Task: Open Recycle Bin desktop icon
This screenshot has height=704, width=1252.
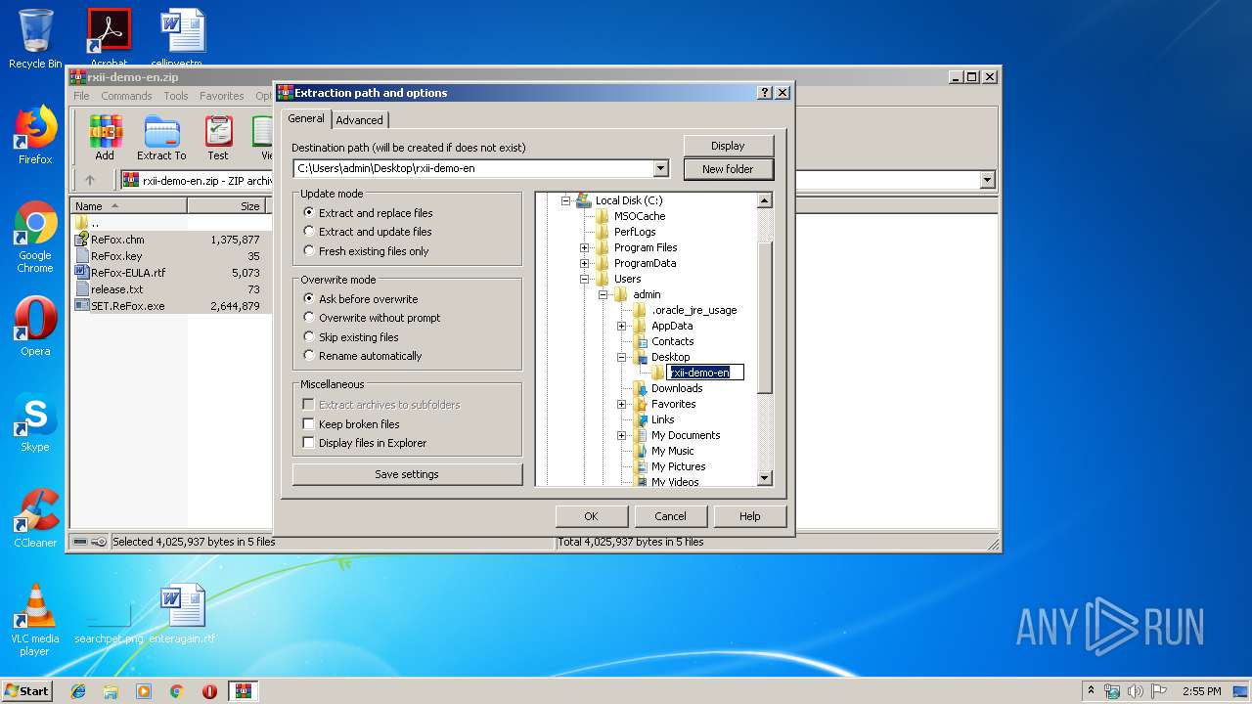Action: 35,39
